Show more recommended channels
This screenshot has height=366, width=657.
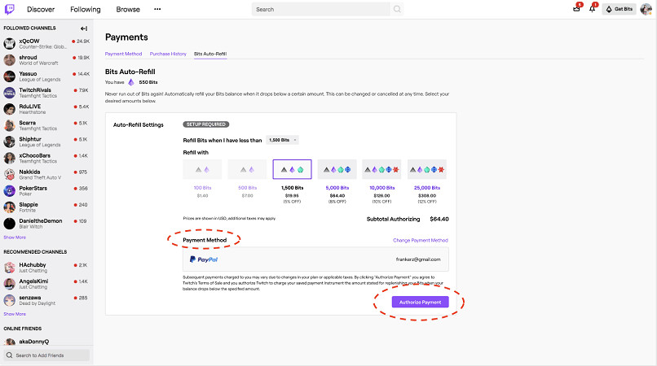[15, 314]
